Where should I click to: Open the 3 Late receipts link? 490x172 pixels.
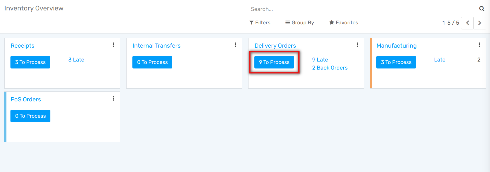click(x=76, y=60)
